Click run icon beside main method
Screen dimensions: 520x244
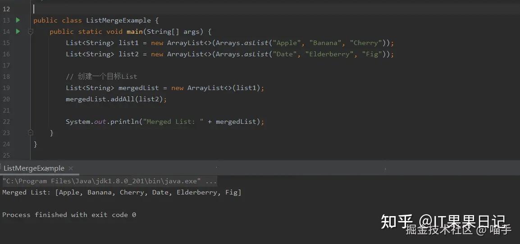[x=18, y=32]
